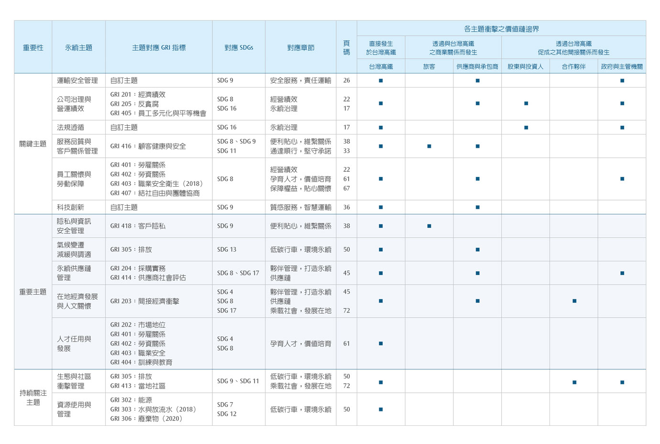Select the 生態與社區衝擊管理 topic cell
This screenshot has height=444, width=660.
coord(79,381)
